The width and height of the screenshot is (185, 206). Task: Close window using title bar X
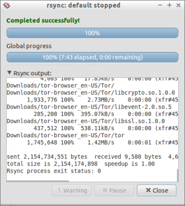tap(178, 5)
